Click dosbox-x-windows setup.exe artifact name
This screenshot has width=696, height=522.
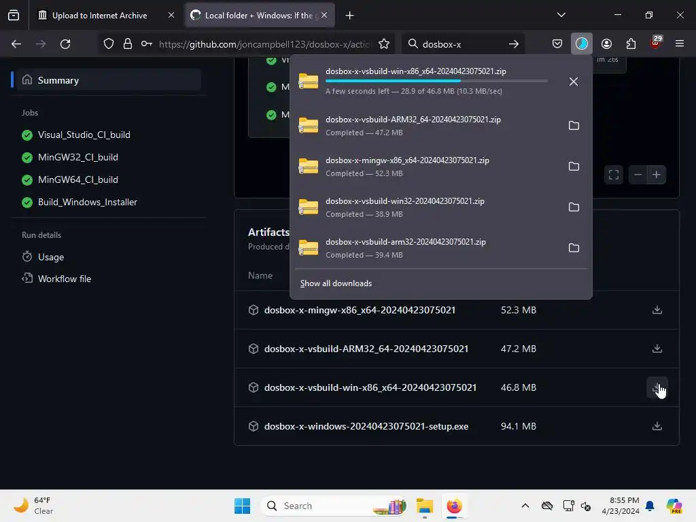(366, 426)
